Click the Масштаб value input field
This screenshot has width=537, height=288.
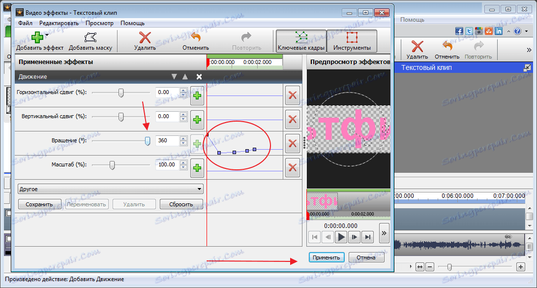(167, 164)
